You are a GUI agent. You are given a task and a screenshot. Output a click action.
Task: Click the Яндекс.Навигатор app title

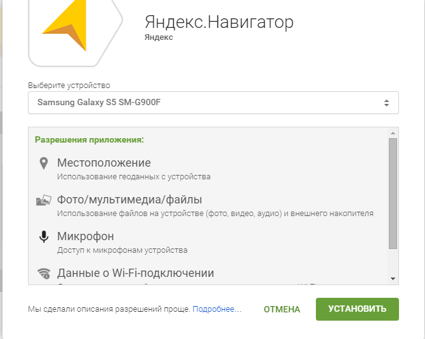click(x=219, y=22)
